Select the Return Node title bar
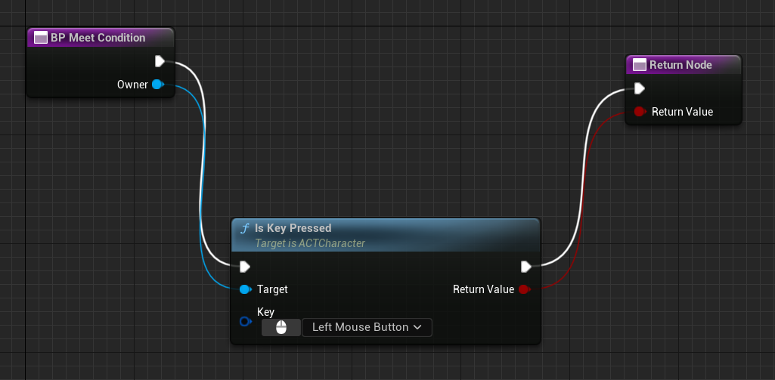 pos(680,65)
